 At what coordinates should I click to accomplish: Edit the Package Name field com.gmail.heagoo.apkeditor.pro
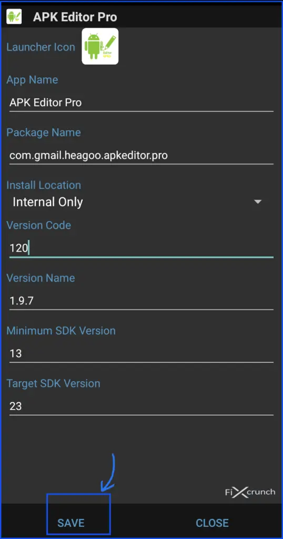point(141,156)
